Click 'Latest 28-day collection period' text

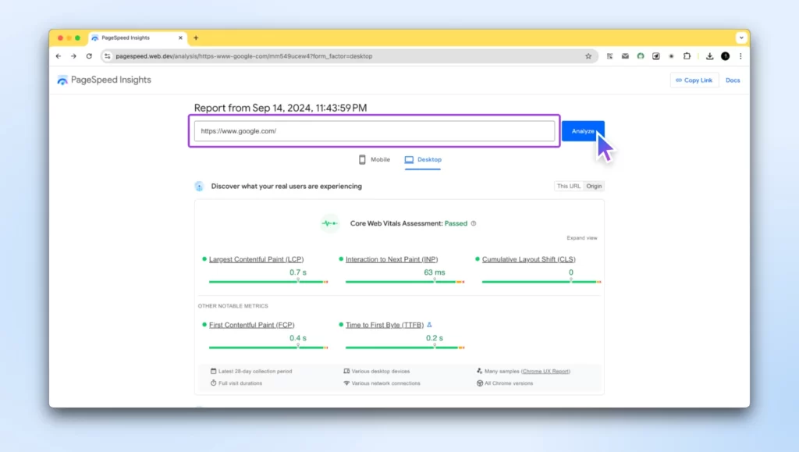pyautogui.click(x=255, y=371)
